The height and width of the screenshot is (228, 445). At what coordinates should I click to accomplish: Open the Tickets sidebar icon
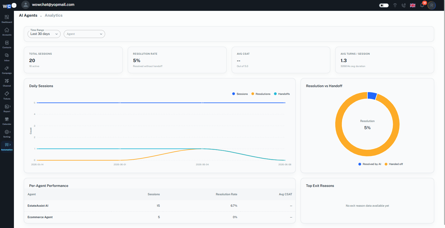point(7,94)
